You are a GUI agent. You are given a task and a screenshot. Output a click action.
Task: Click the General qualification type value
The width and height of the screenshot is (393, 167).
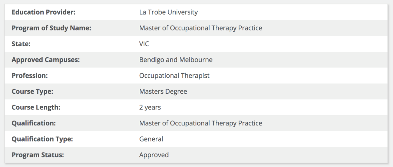151,139
